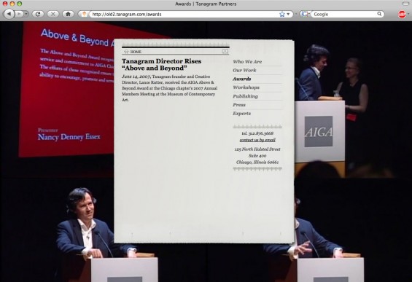Open the Our Work section
The image size is (412, 282).
[244, 71]
